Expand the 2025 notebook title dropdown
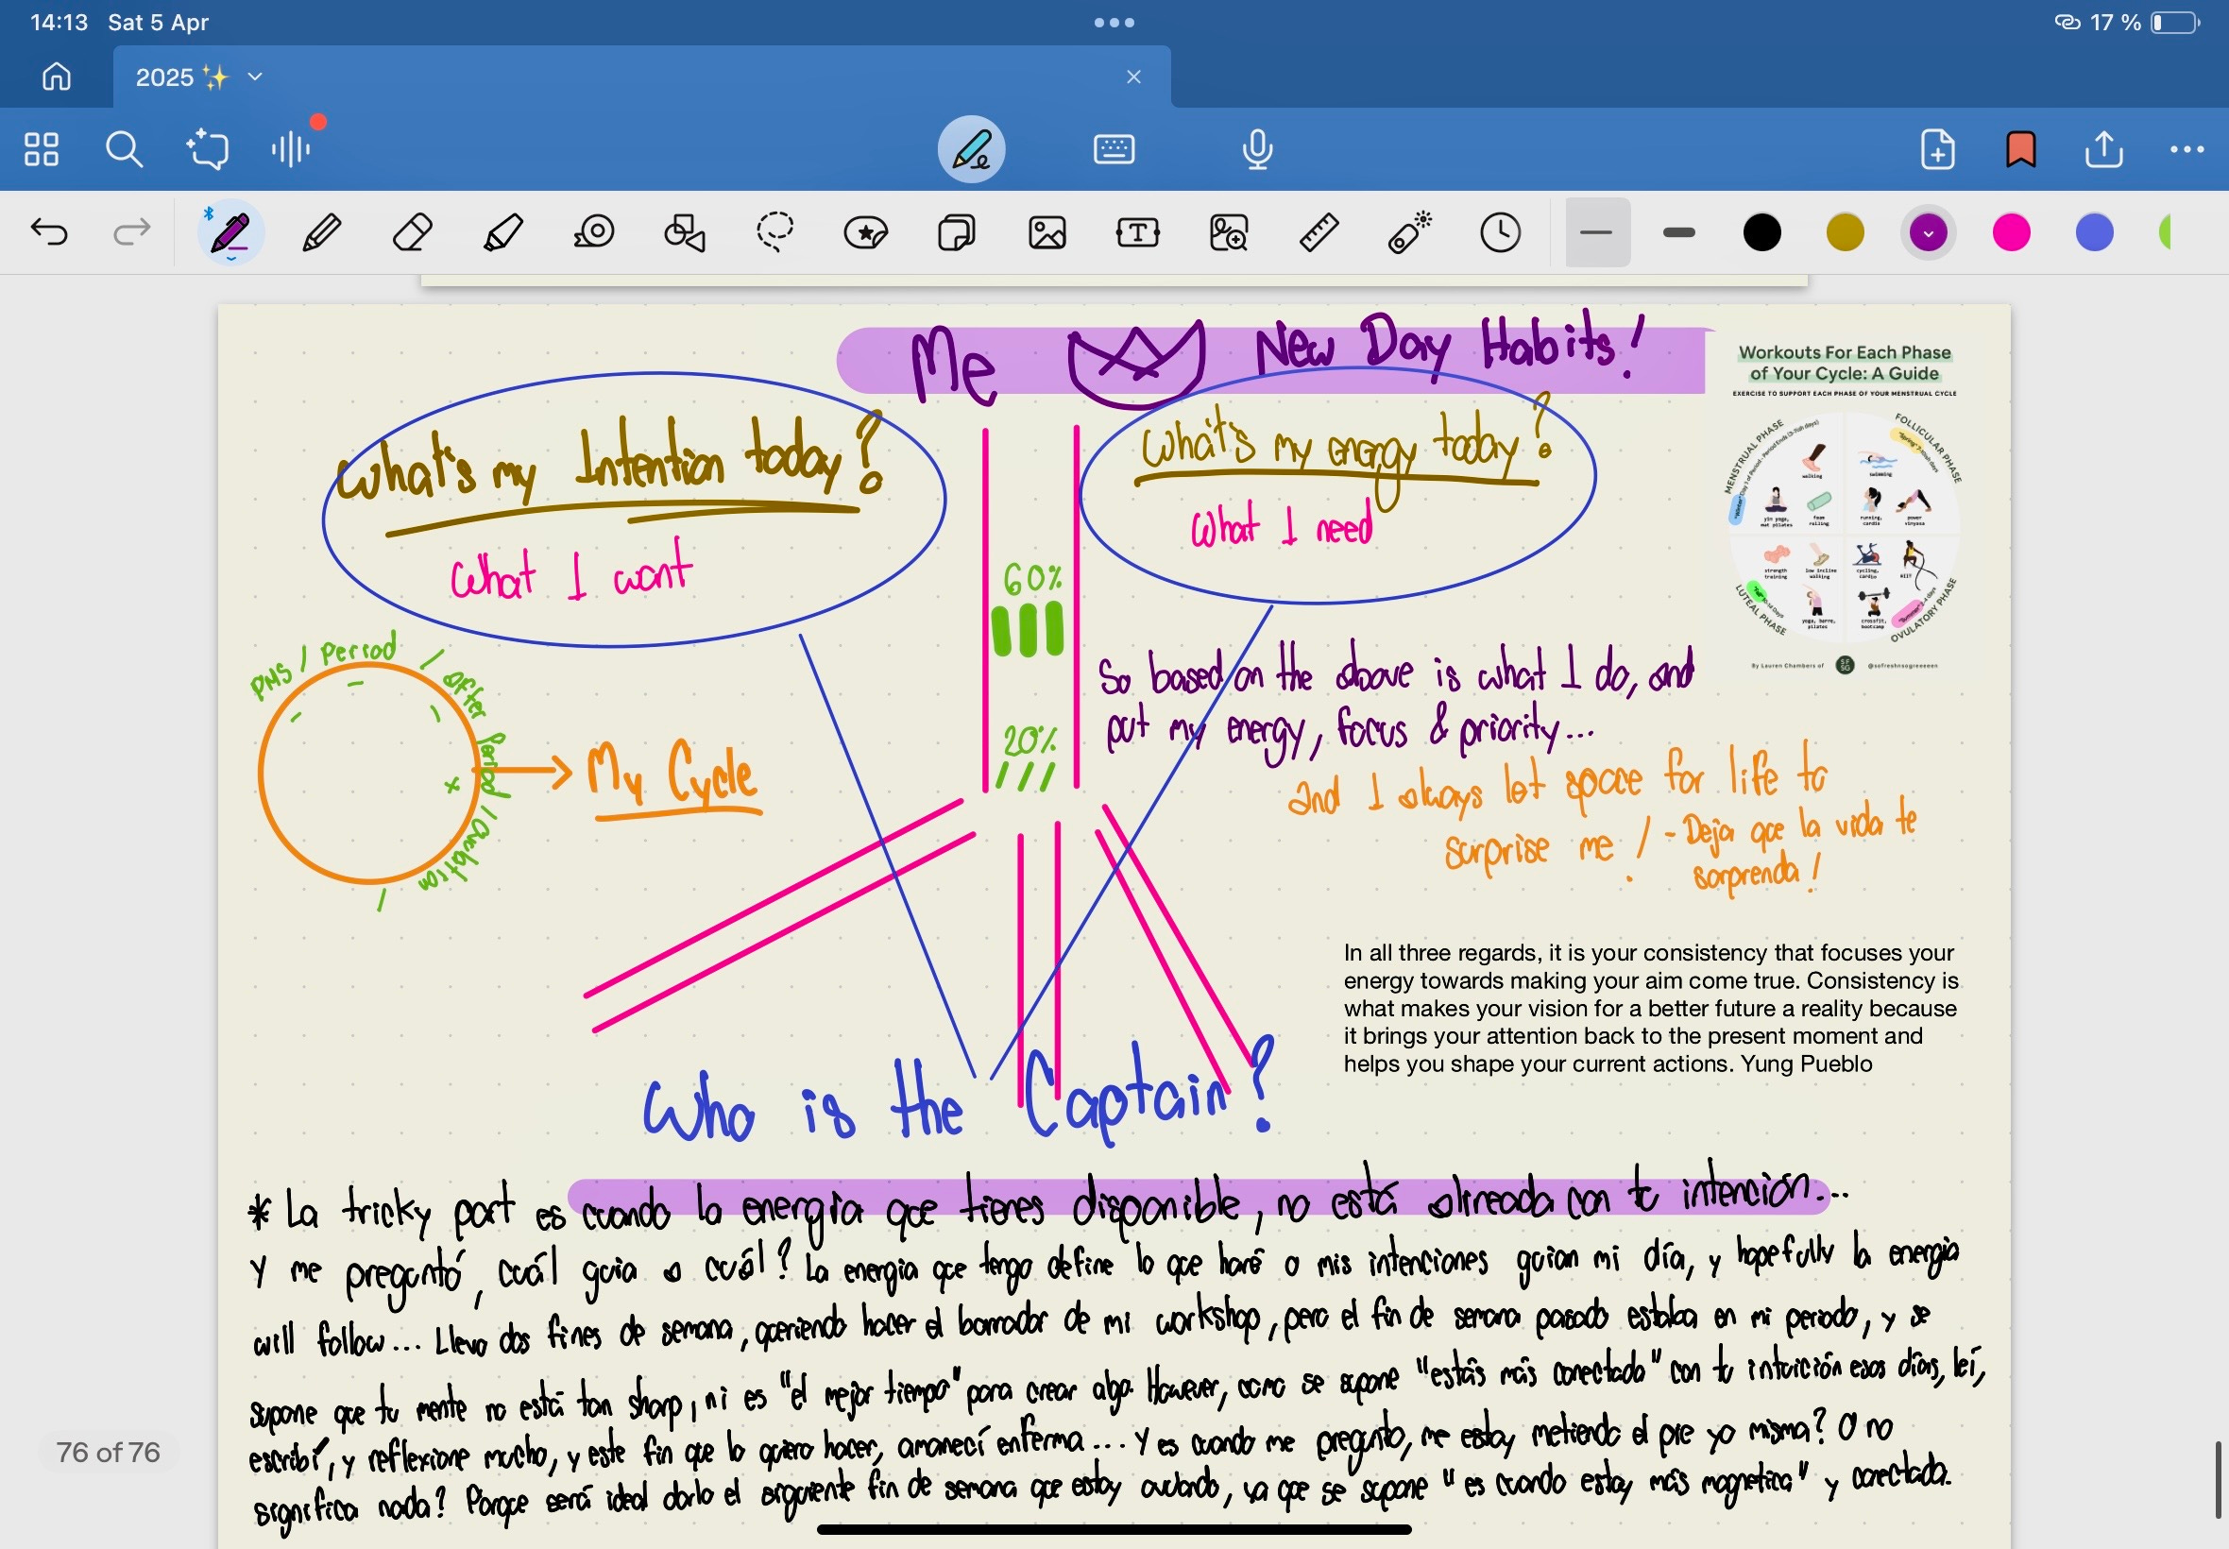This screenshot has height=1549, width=2229. (x=255, y=77)
